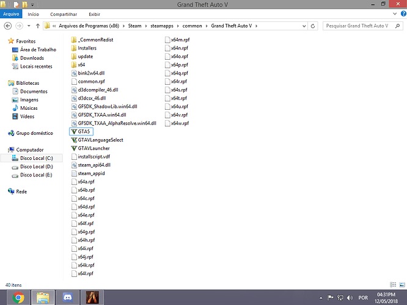Click the Back navigation arrow
The image size is (407, 305).
pos(8,26)
